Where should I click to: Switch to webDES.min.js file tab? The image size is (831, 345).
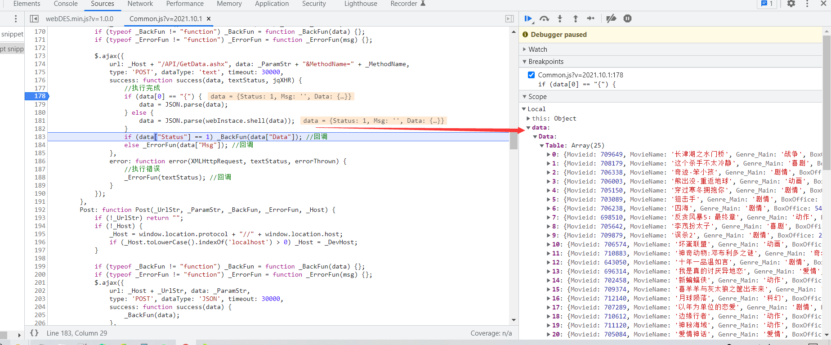80,19
